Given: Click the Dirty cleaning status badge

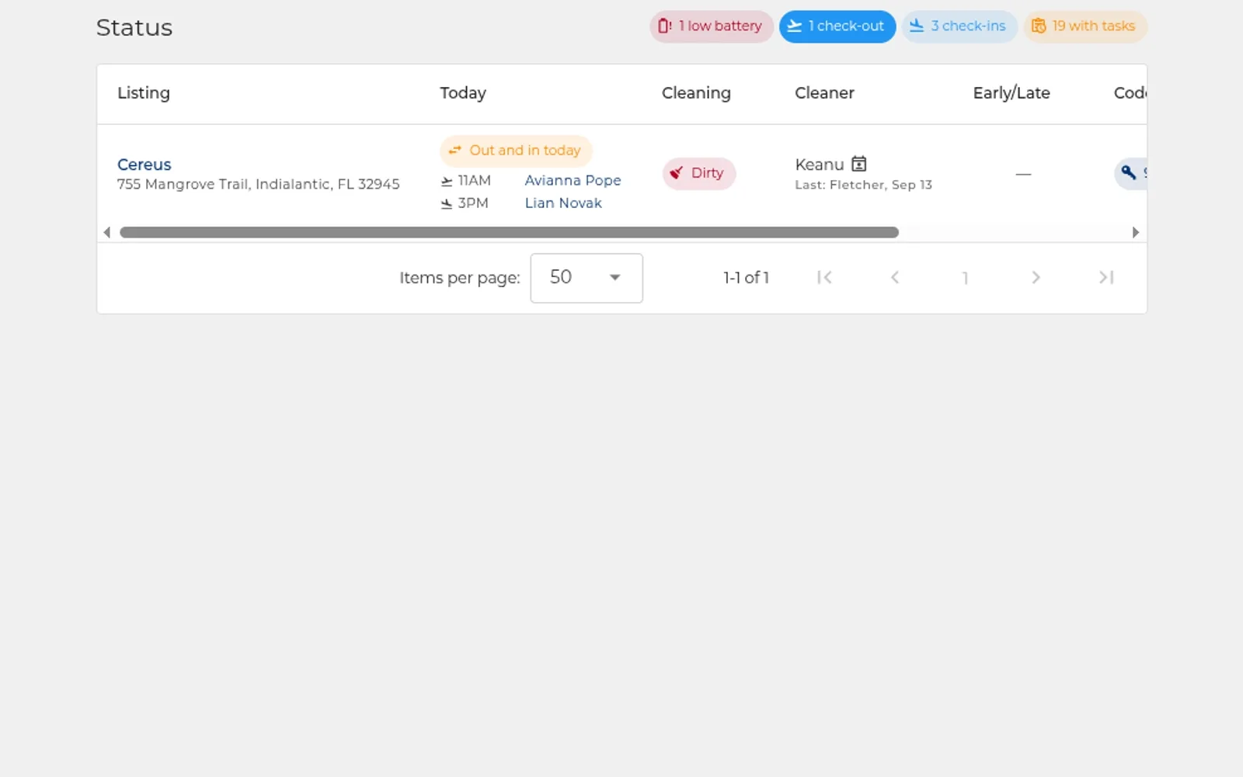Looking at the screenshot, I should pyautogui.click(x=698, y=173).
